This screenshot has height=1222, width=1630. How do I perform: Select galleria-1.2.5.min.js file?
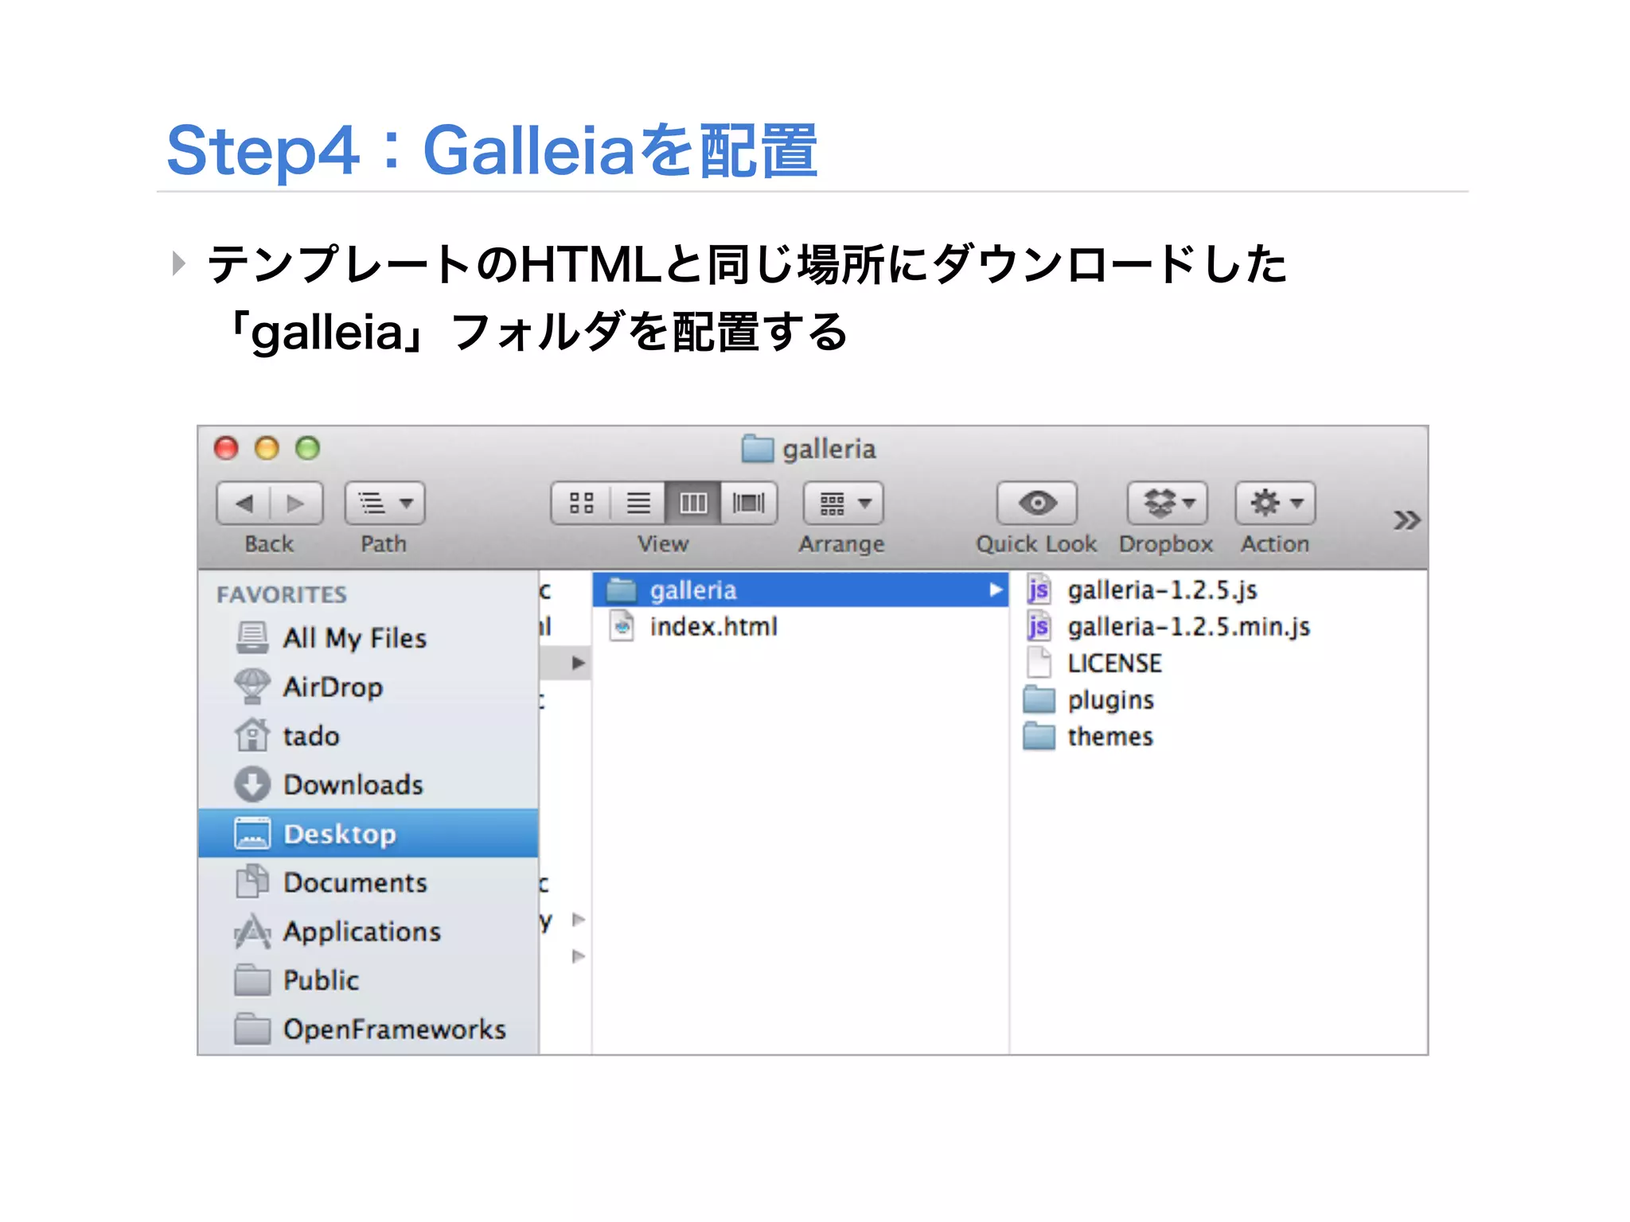pos(1187,627)
